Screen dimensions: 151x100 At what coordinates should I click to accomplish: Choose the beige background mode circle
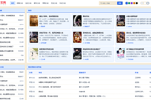point(148,3)
